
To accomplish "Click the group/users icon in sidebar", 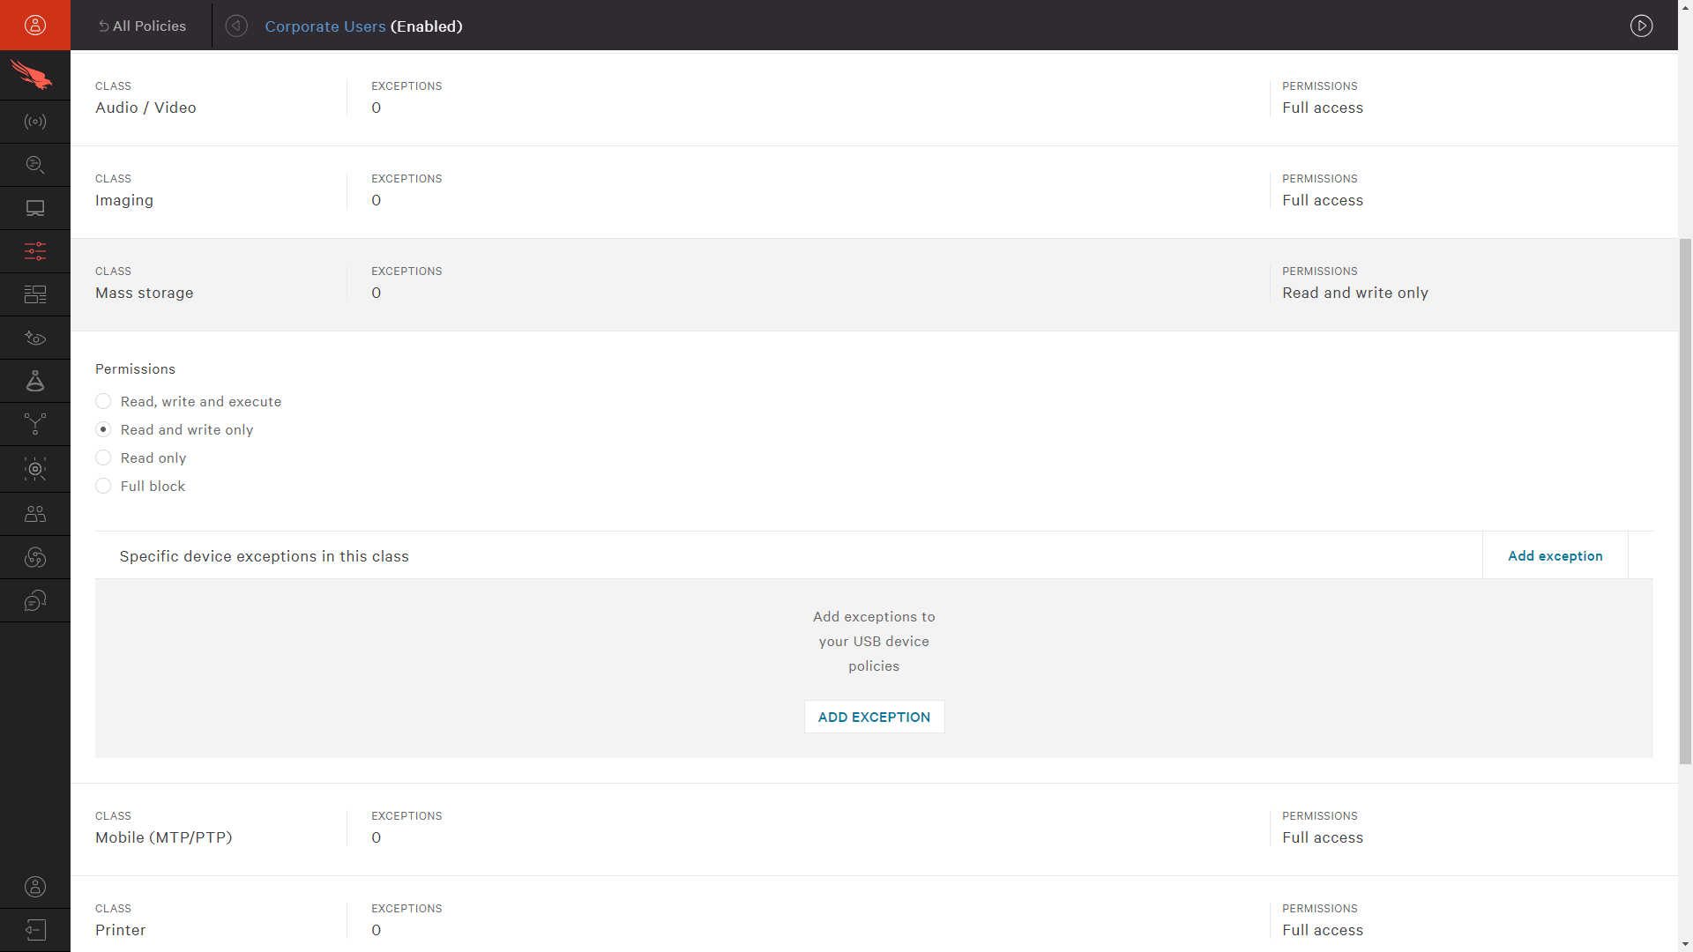I will pos(35,514).
